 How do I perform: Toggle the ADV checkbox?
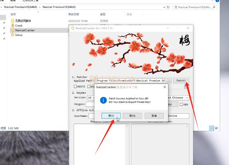(181, 104)
